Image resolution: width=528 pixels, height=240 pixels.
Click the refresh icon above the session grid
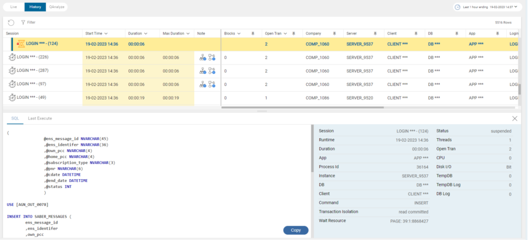(11, 22)
